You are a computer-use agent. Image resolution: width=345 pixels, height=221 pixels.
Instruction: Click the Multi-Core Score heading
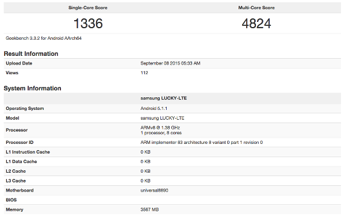[256, 7]
